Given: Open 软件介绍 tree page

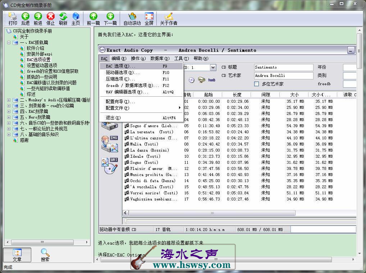Looking at the screenshot, I should click(x=35, y=48).
